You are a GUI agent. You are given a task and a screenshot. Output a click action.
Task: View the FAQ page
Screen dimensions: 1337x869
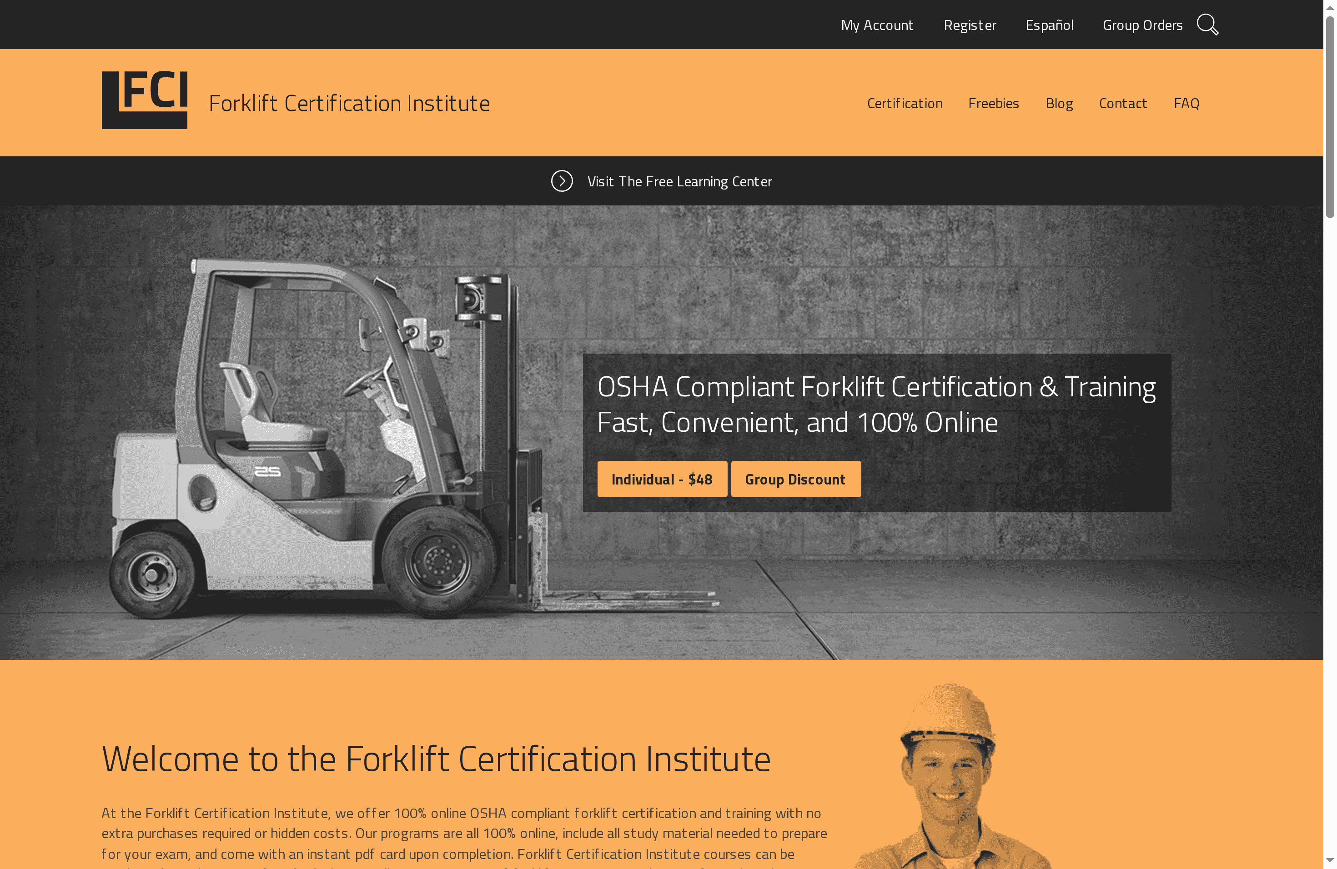click(1186, 103)
